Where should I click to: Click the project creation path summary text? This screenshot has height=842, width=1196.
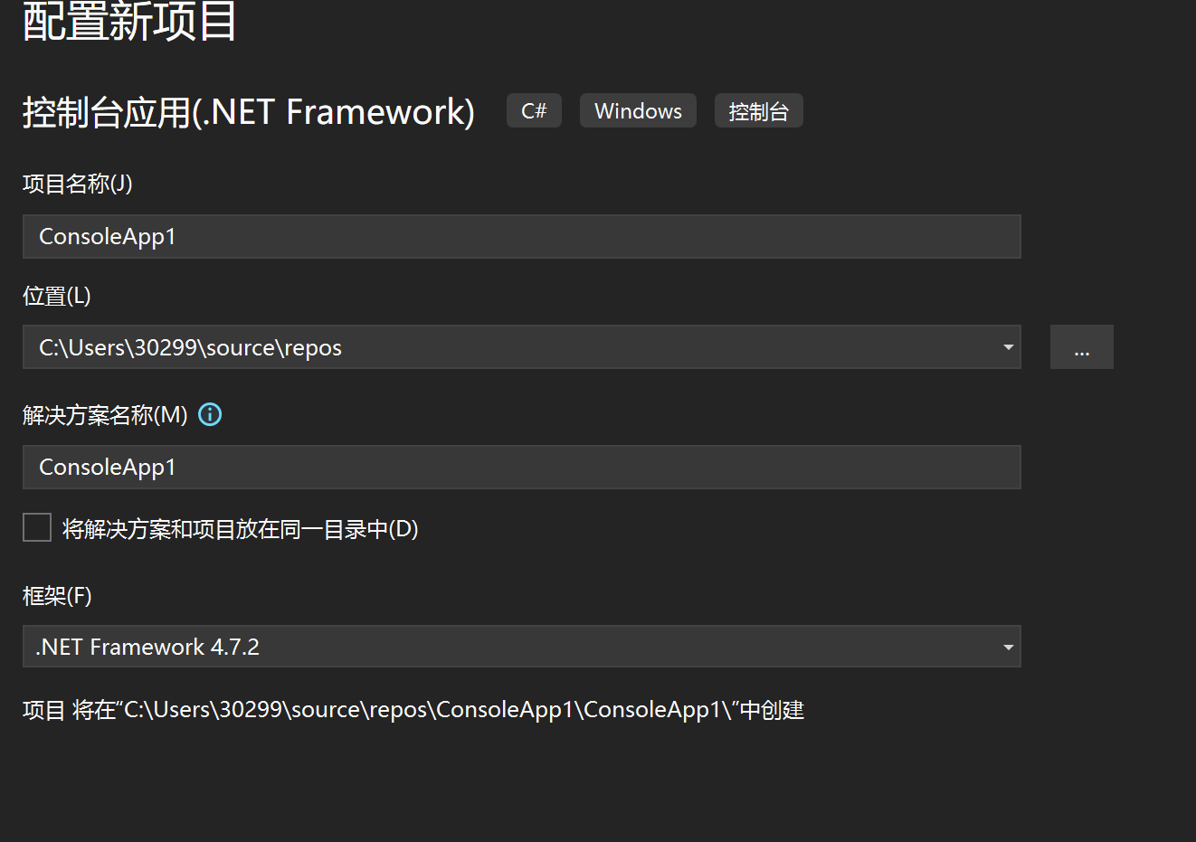tap(413, 710)
